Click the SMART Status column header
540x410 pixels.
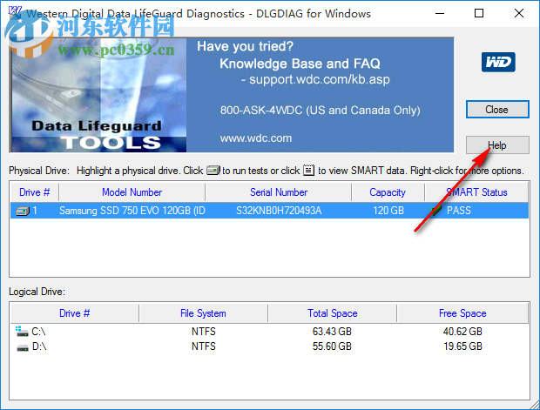476,192
